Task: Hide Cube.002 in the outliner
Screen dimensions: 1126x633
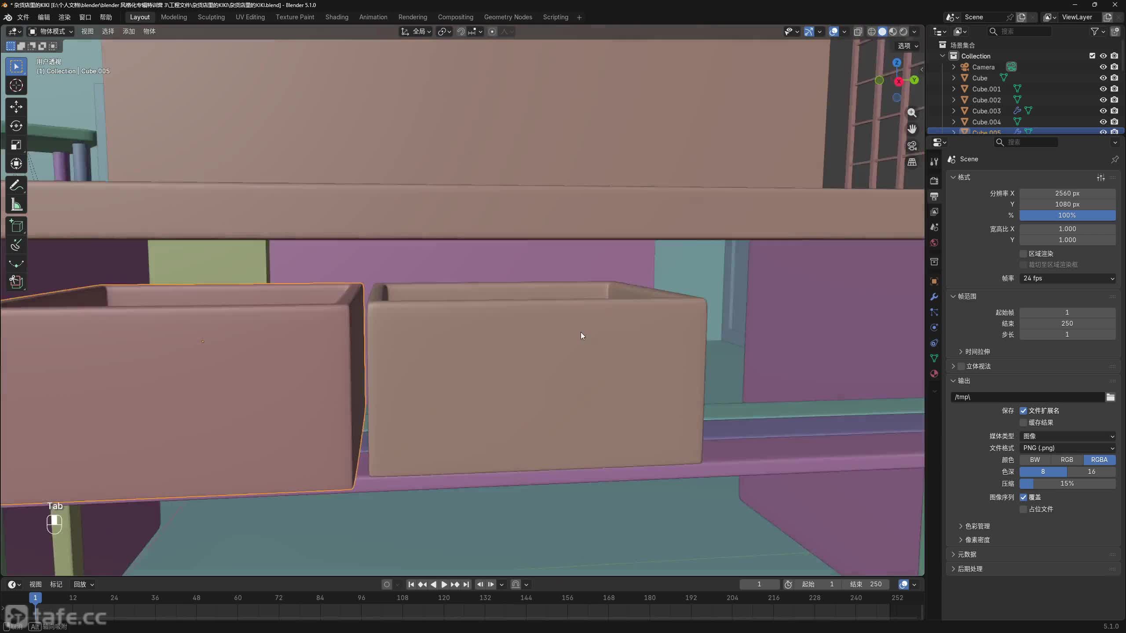Action: (x=1103, y=100)
